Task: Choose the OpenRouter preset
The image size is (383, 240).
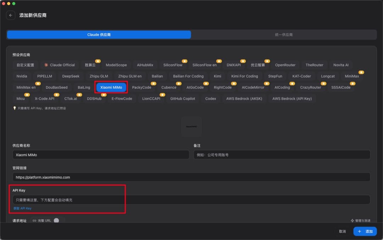Action: 285,65
